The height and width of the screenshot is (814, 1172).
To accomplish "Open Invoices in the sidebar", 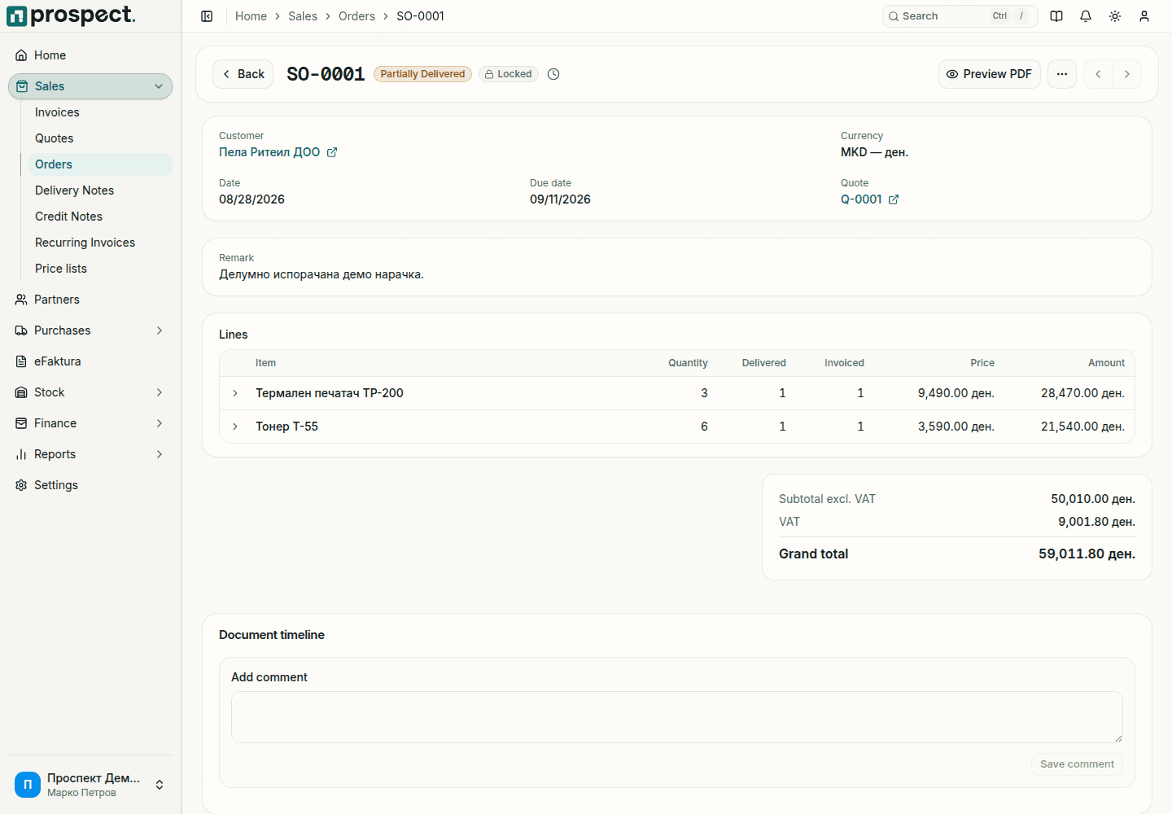I will pos(100,112).
